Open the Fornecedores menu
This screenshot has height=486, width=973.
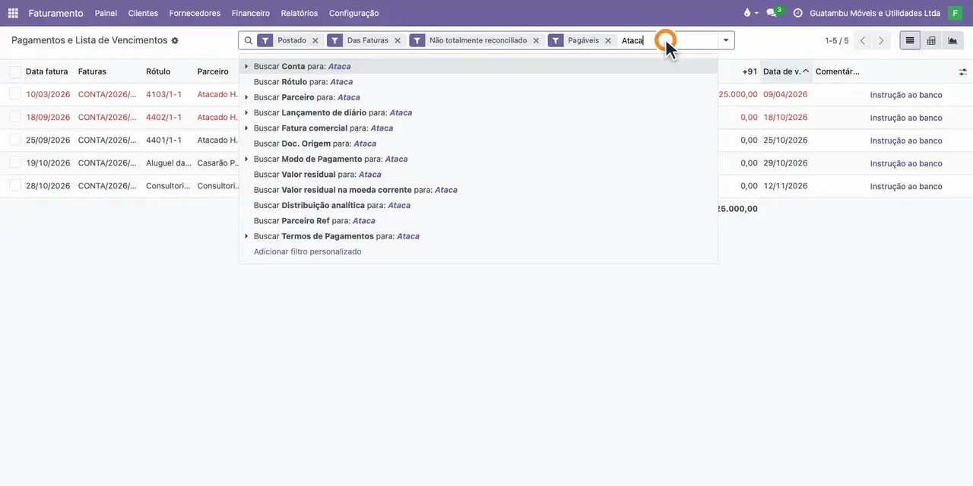click(195, 13)
